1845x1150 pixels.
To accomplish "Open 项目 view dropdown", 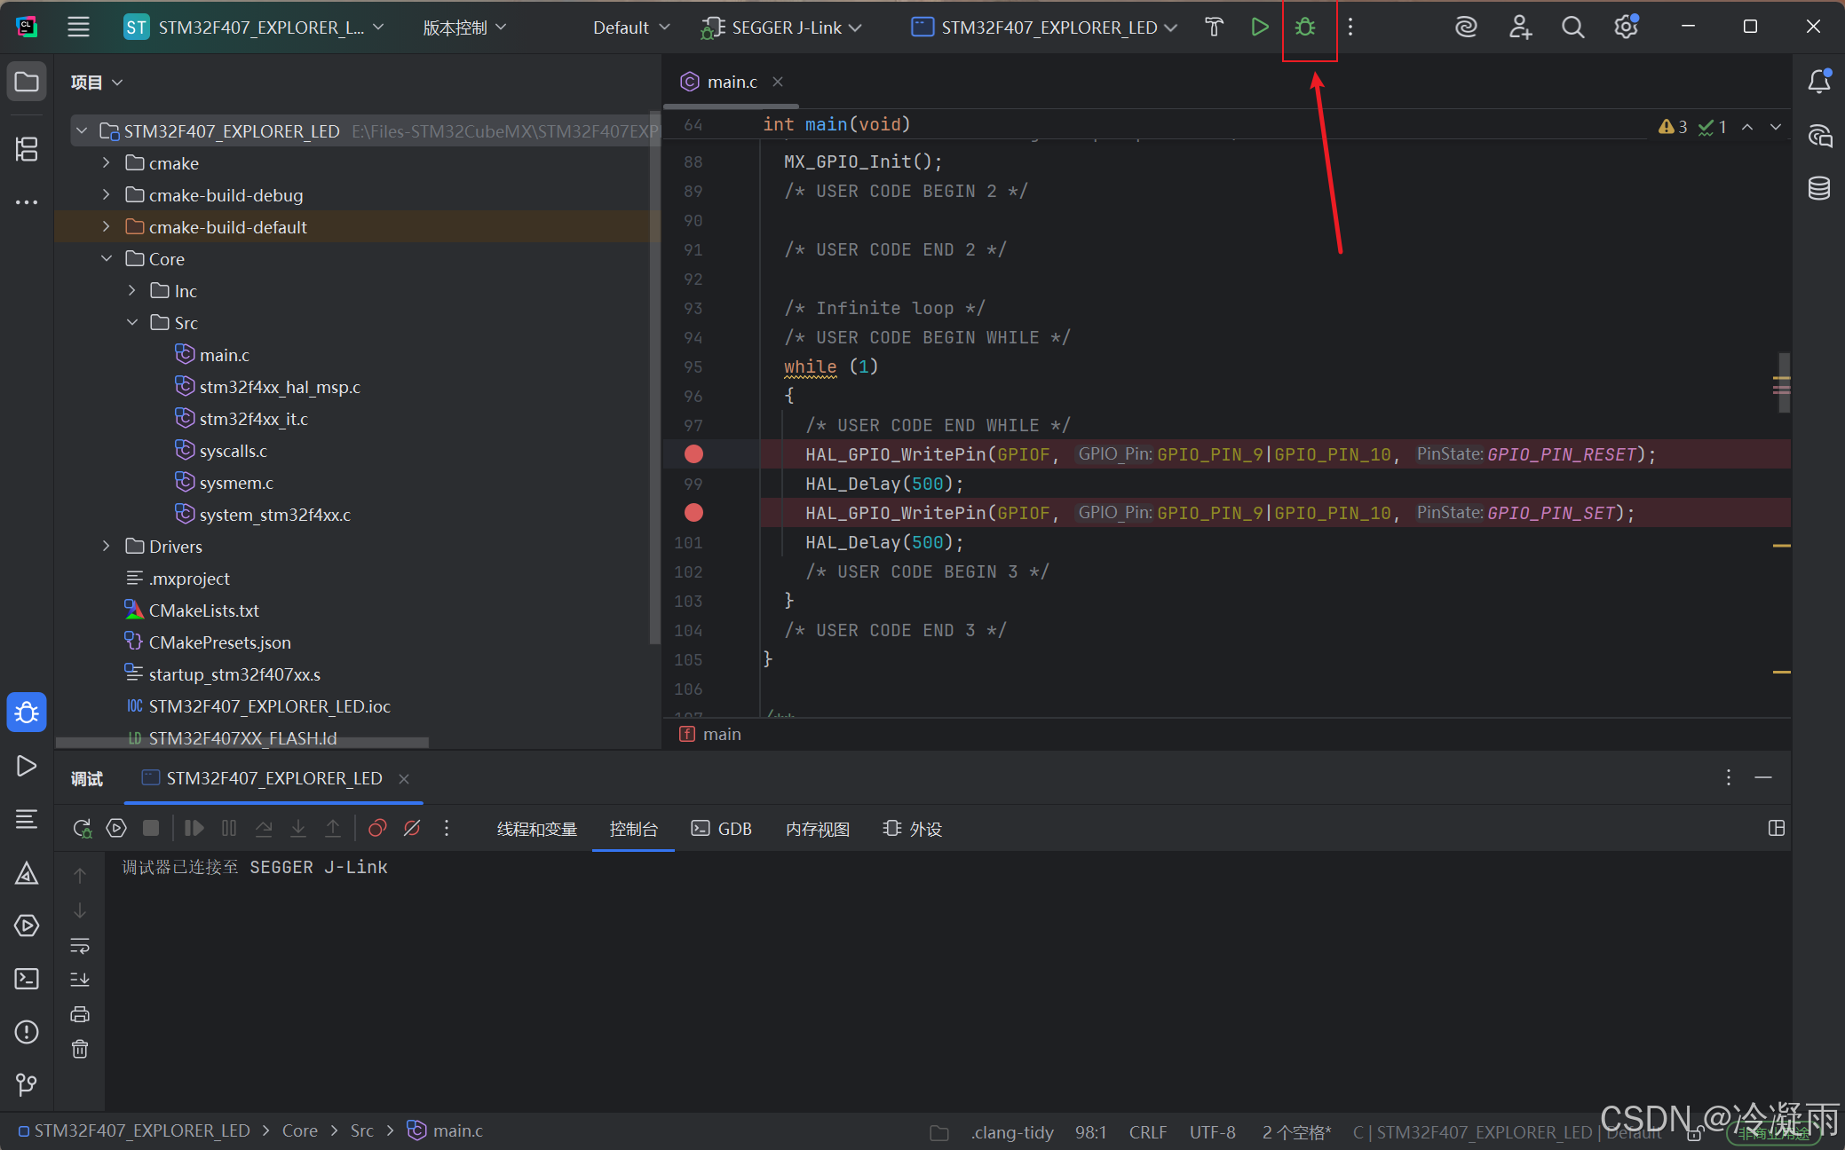I will 97,83.
